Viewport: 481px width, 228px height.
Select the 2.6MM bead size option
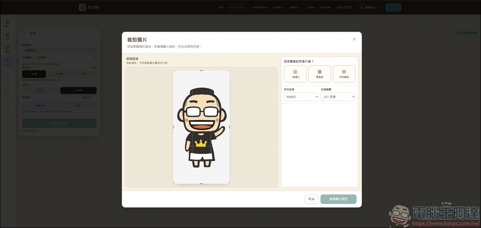pyautogui.click(x=78, y=90)
